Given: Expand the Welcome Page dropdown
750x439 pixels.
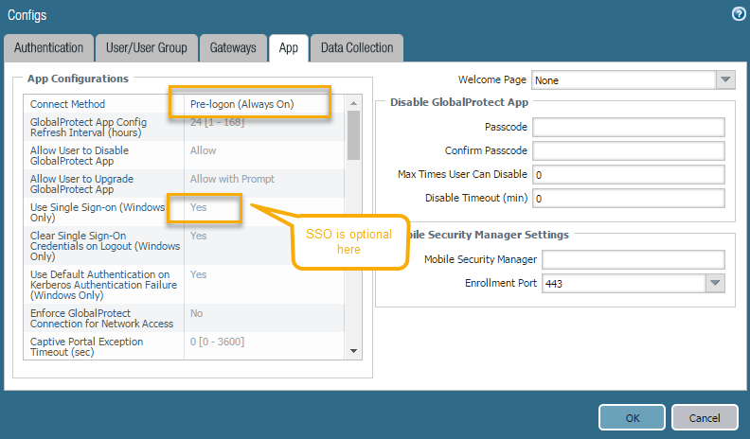Looking at the screenshot, I should tap(725, 79).
